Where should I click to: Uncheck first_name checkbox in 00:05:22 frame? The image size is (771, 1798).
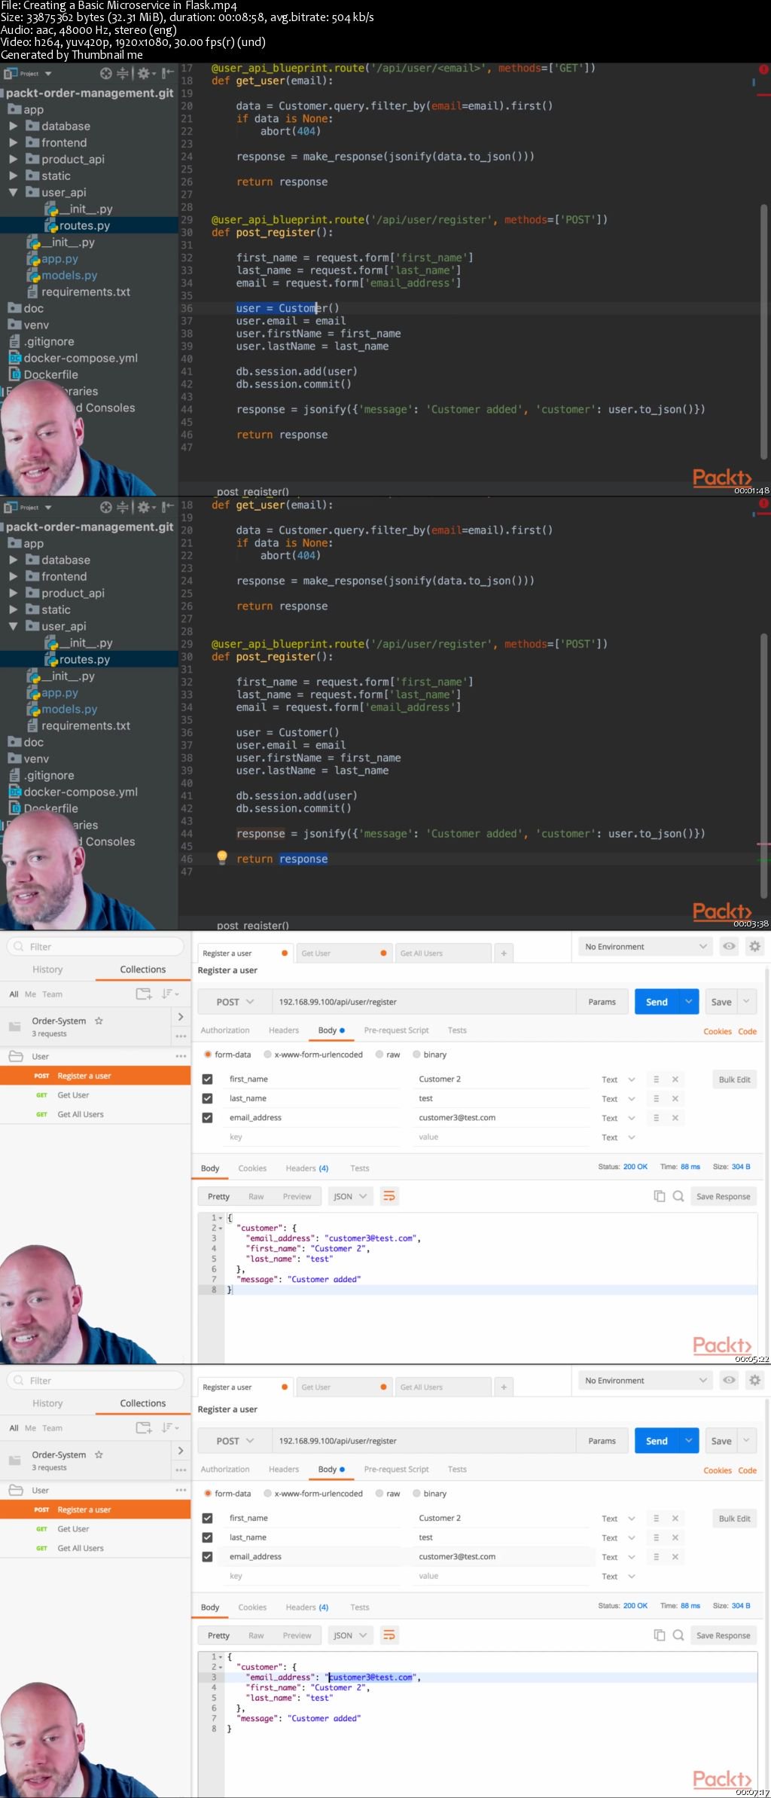coord(207,1079)
